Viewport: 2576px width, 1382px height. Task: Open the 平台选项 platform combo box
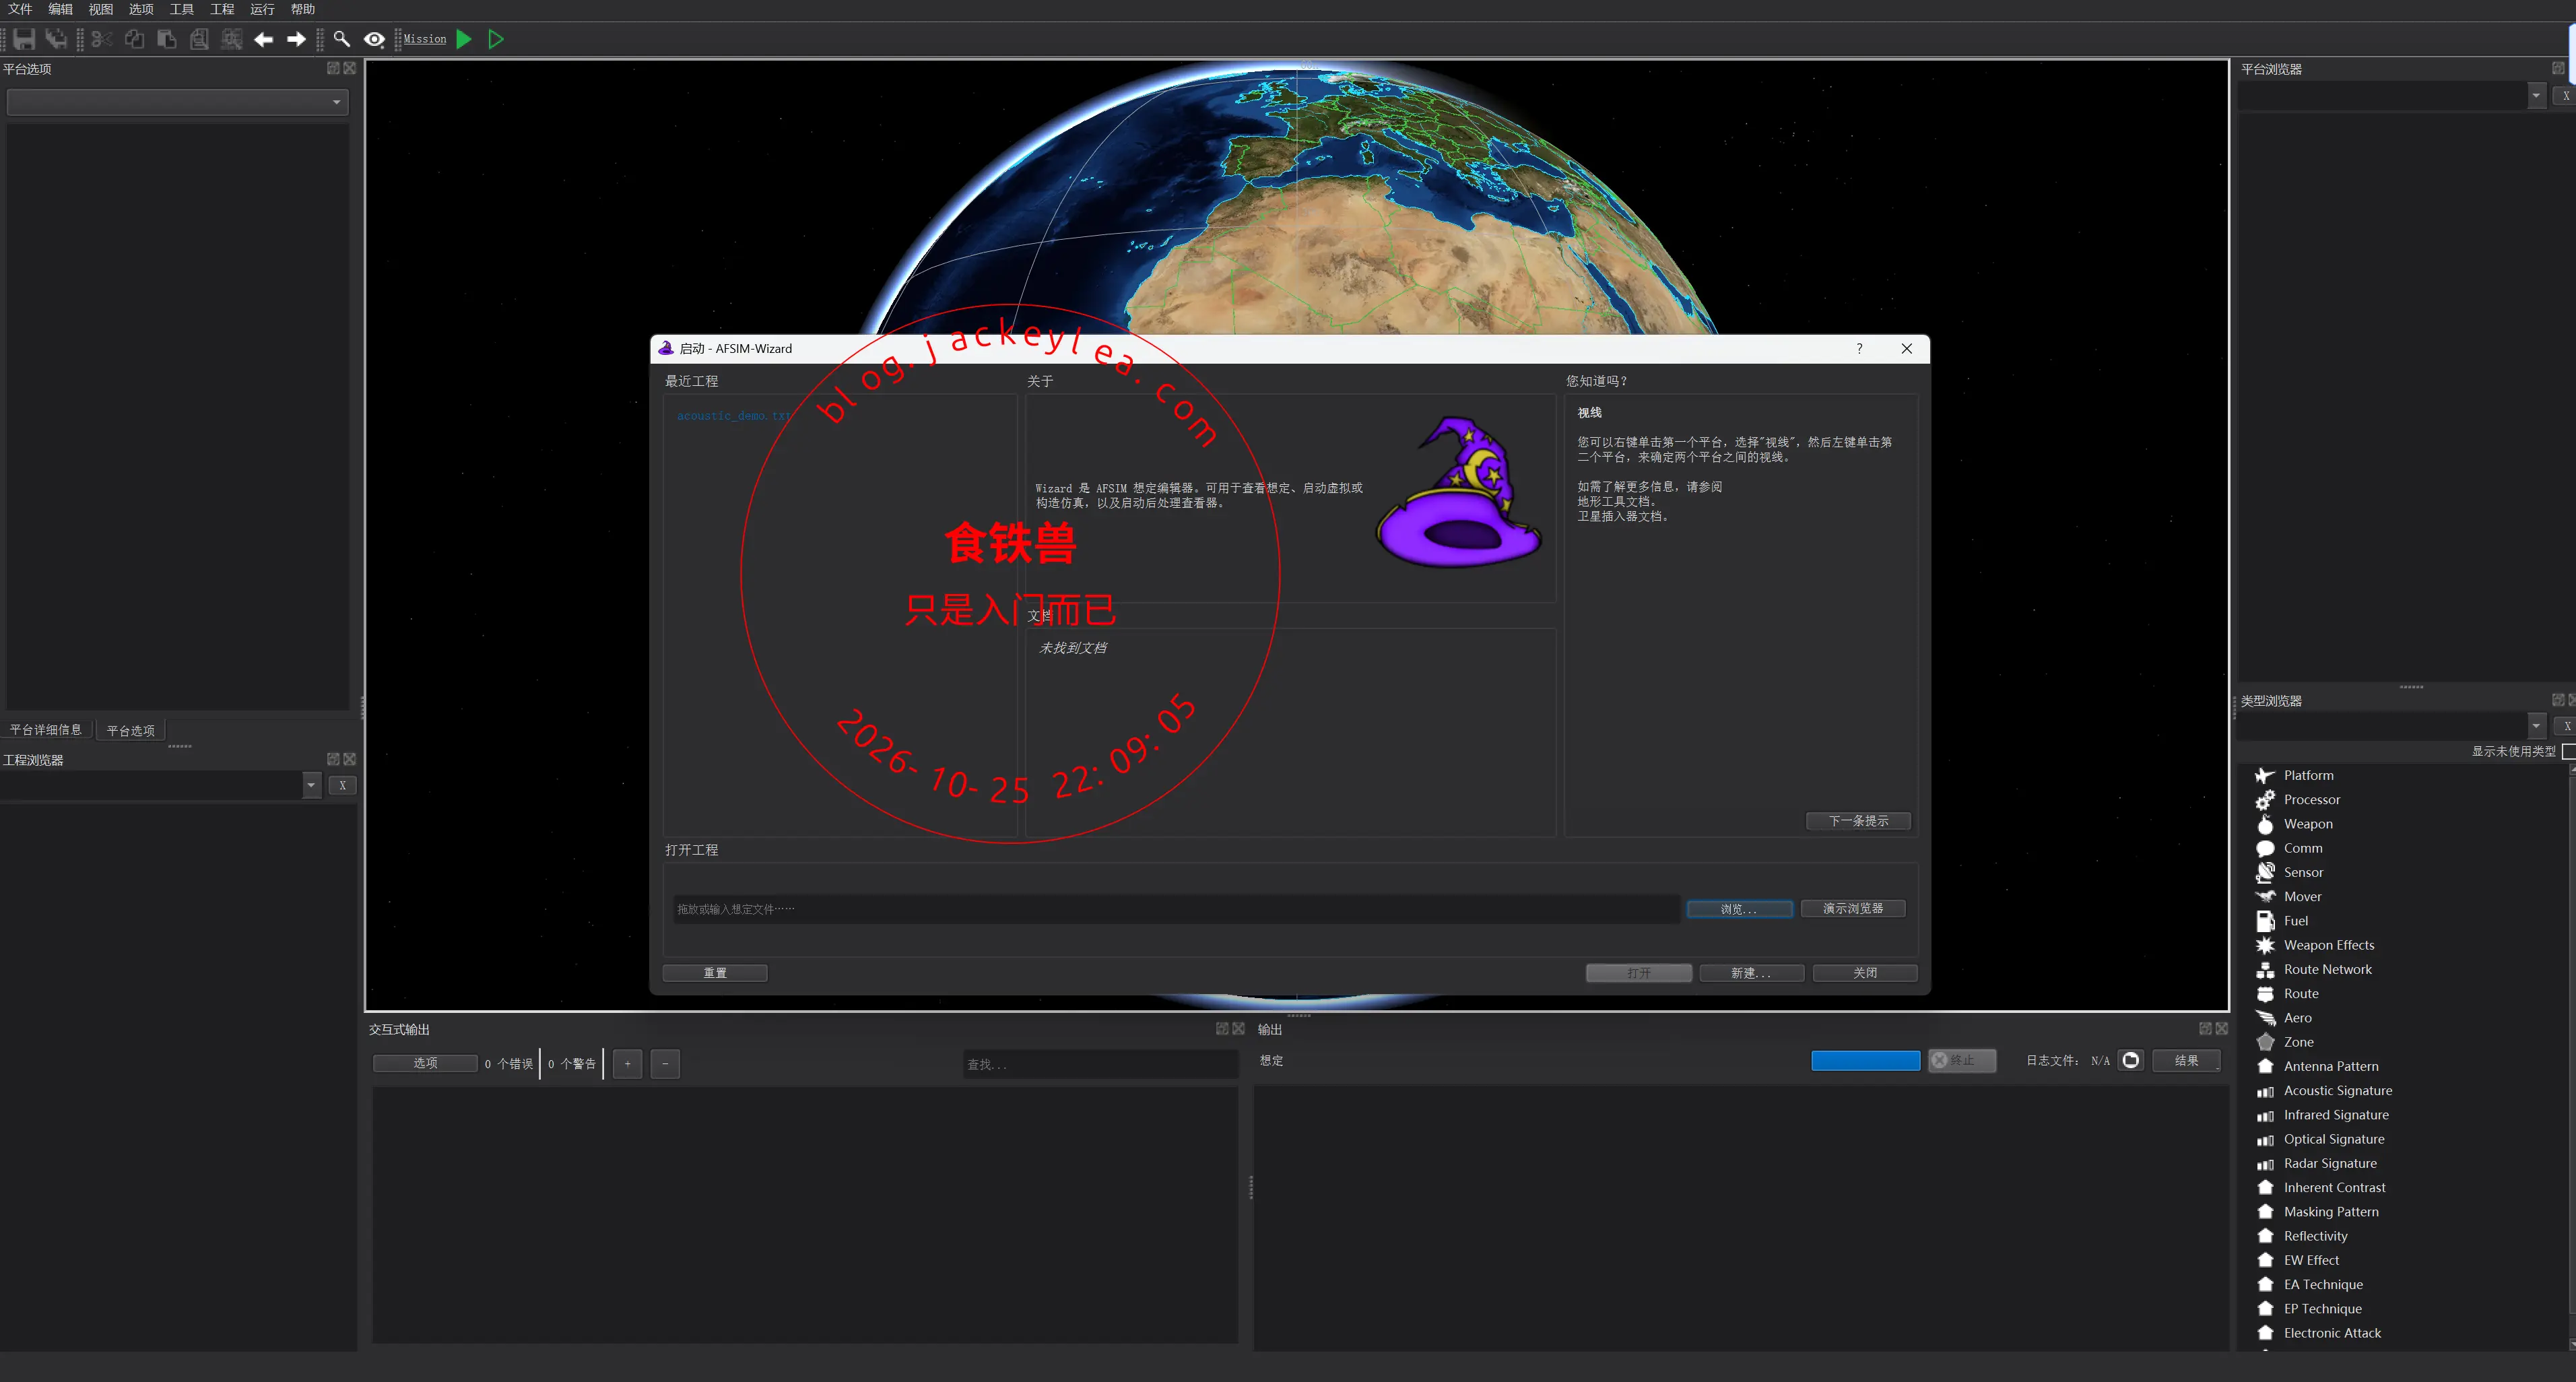178,101
